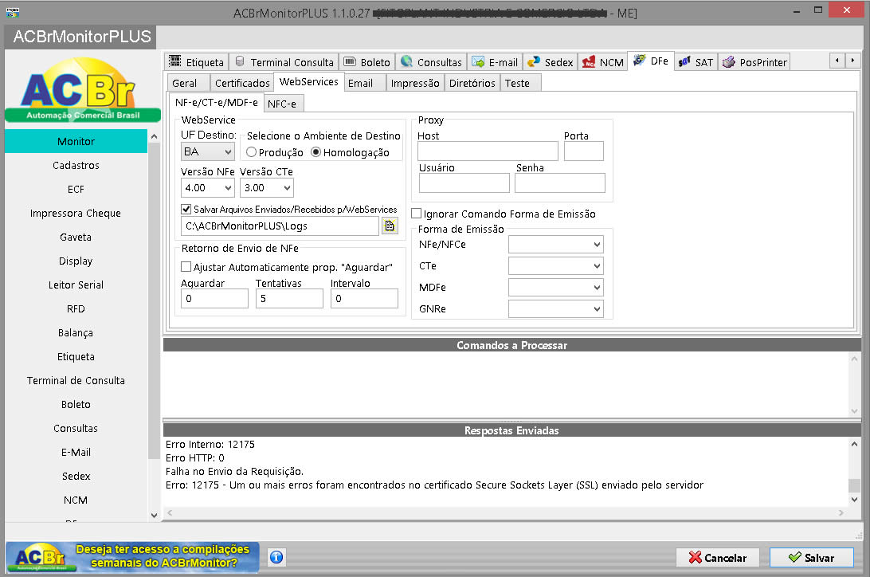Select the DFe tab icon

[x=639, y=60]
